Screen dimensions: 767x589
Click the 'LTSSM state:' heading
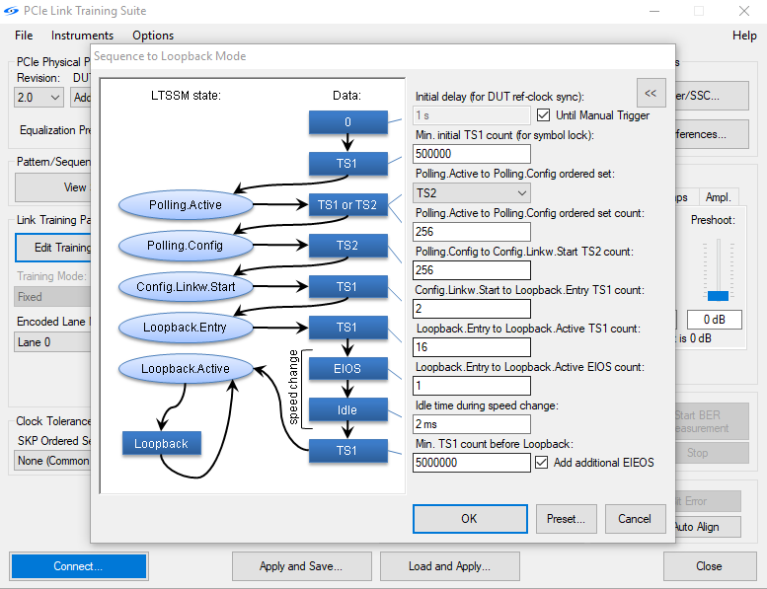[186, 96]
